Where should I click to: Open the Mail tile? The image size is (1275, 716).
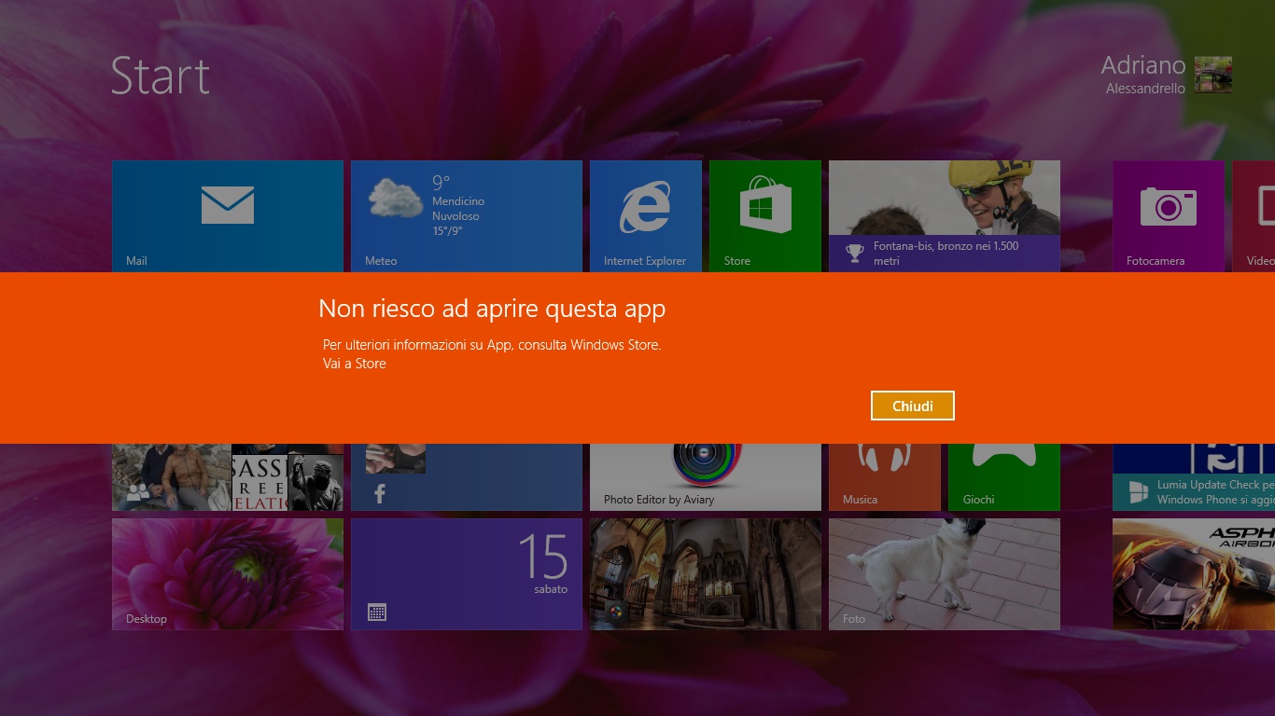(x=228, y=216)
